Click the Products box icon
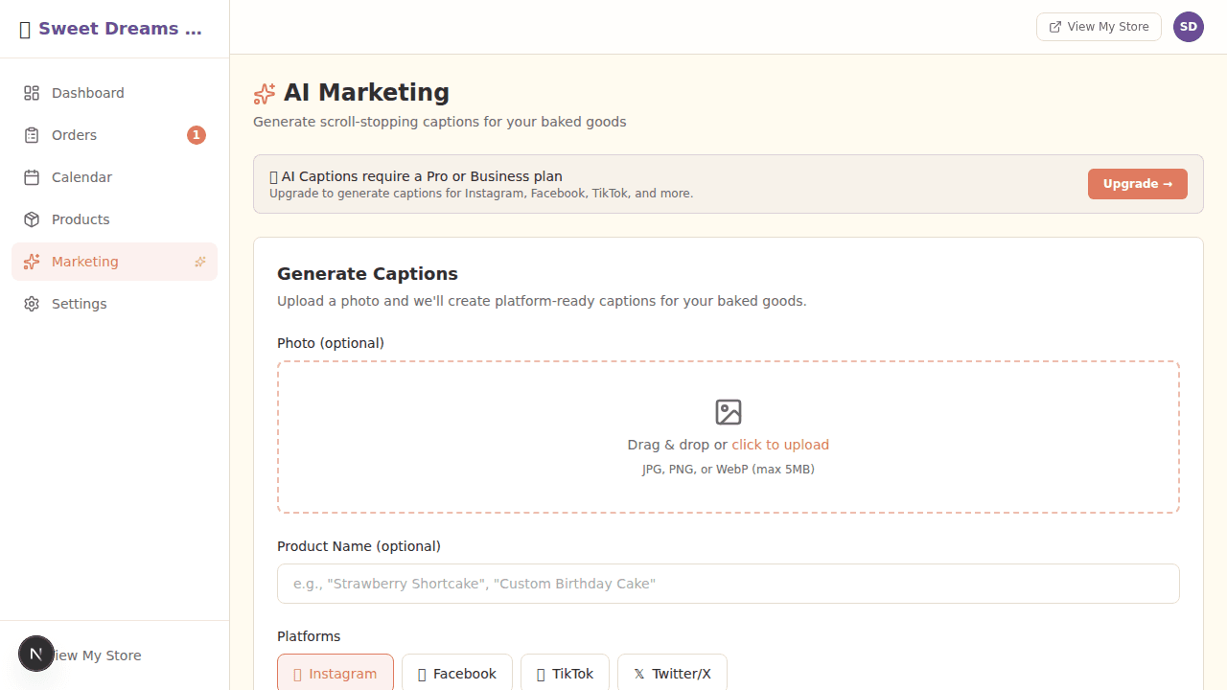 point(32,219)
